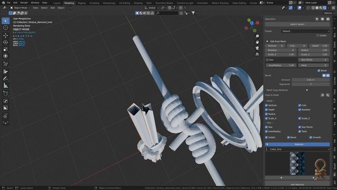Pick the Scale tool
337x190 pixels.
point(6,49)
